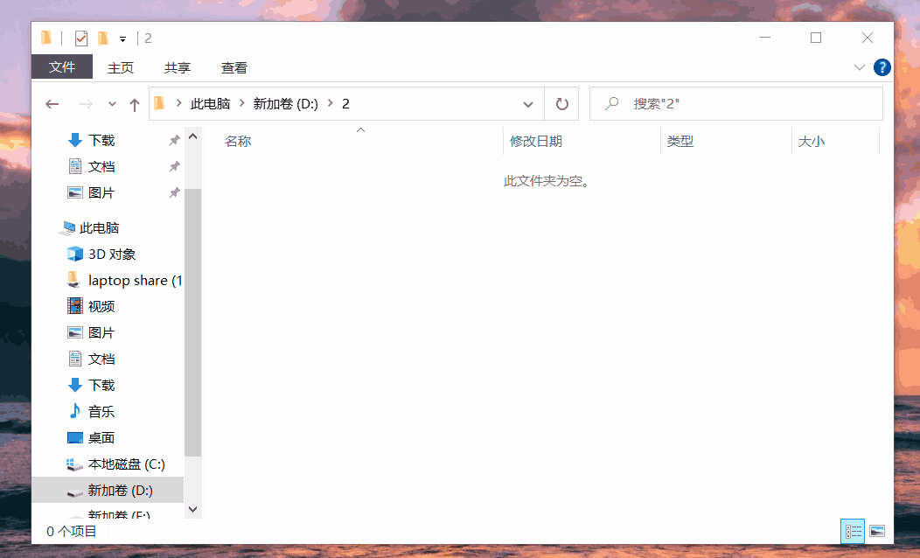Click the 视频 film strip icon
The height and width of the screenshot is (558, 920).
tap(75, 306)
